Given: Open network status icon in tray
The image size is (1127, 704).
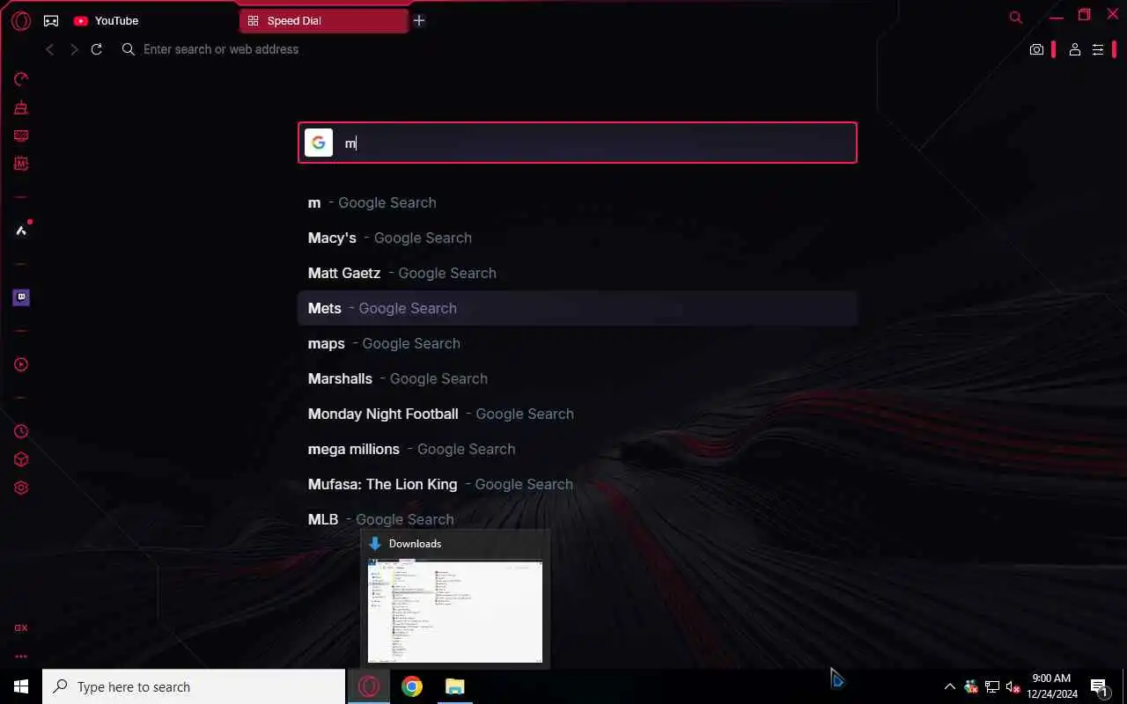Looking at the screenshot, I should pos(992,686).
